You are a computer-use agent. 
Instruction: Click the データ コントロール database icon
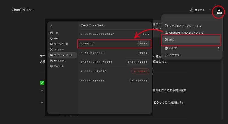[x=51, y=55]
